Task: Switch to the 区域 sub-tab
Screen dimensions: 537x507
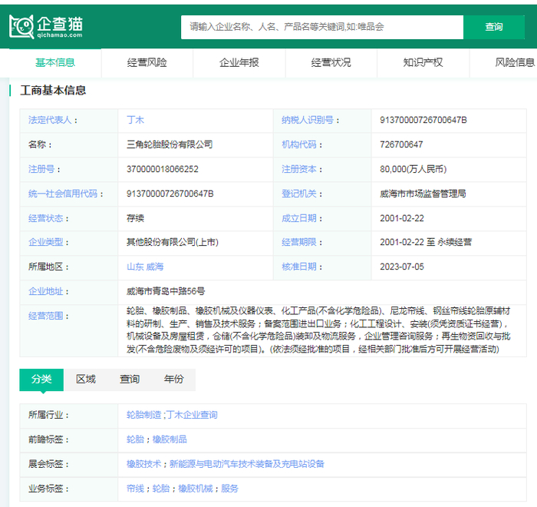Action: 86,379
